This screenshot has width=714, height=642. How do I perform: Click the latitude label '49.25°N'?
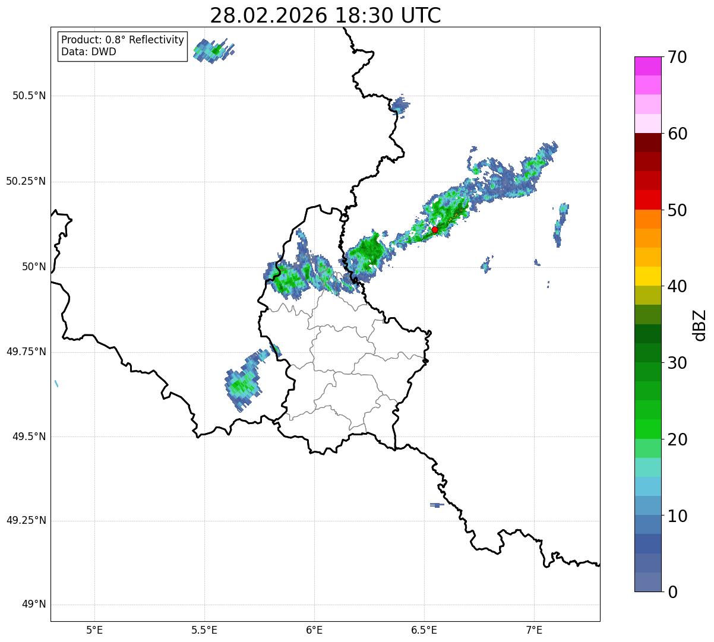click(x=26, y=521)
